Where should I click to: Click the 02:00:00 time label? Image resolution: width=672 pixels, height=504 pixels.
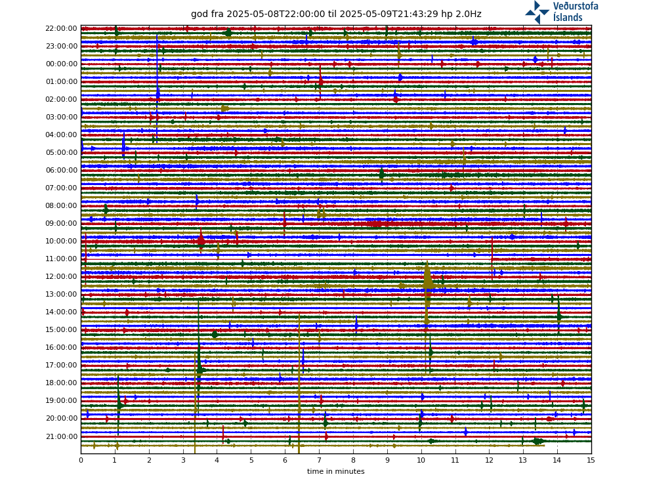61,100
